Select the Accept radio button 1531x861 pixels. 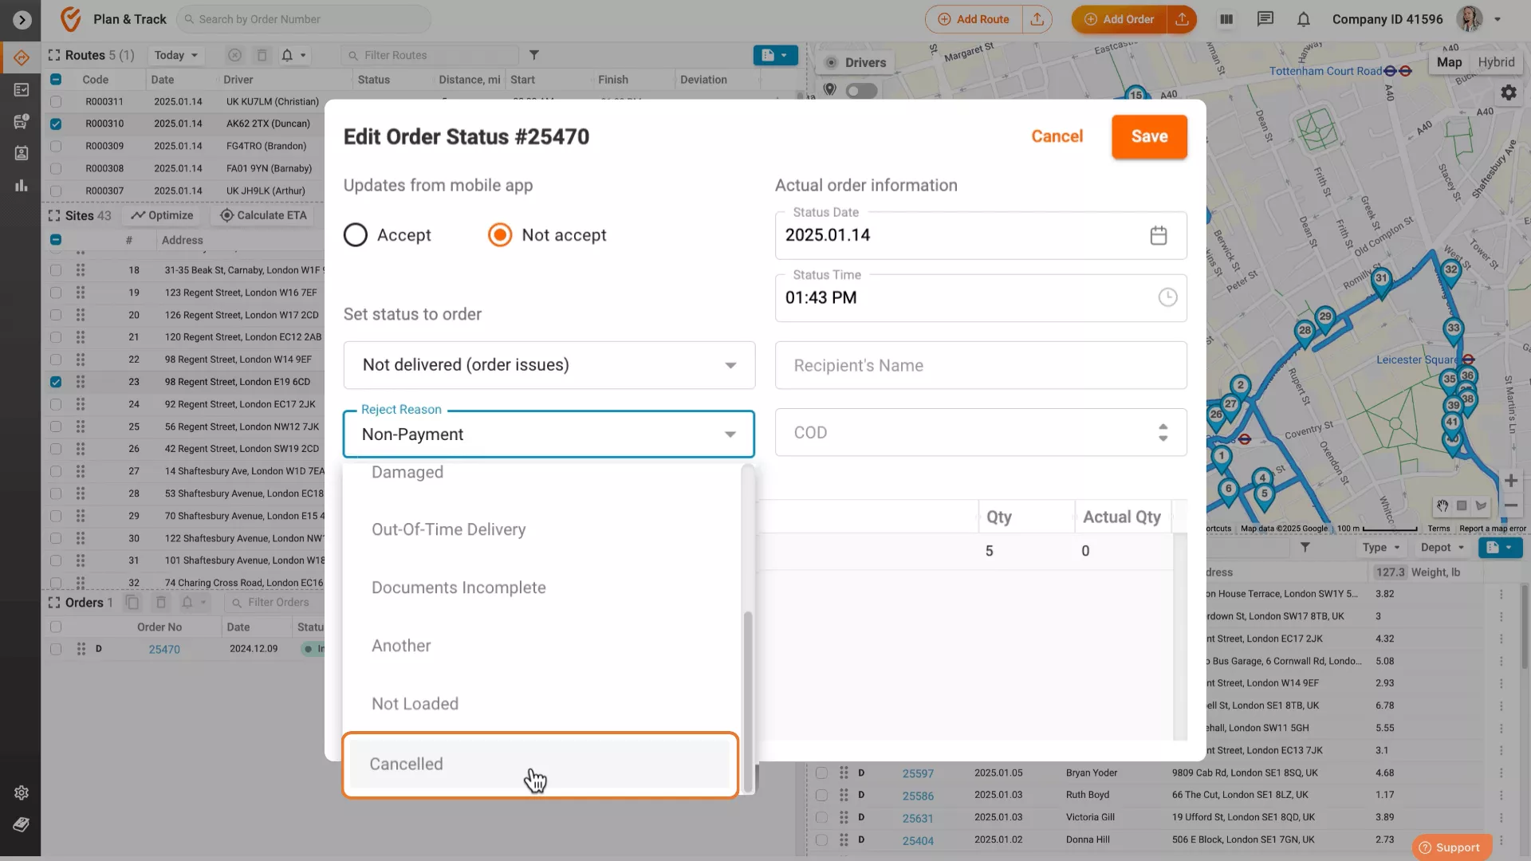point(356,235)
